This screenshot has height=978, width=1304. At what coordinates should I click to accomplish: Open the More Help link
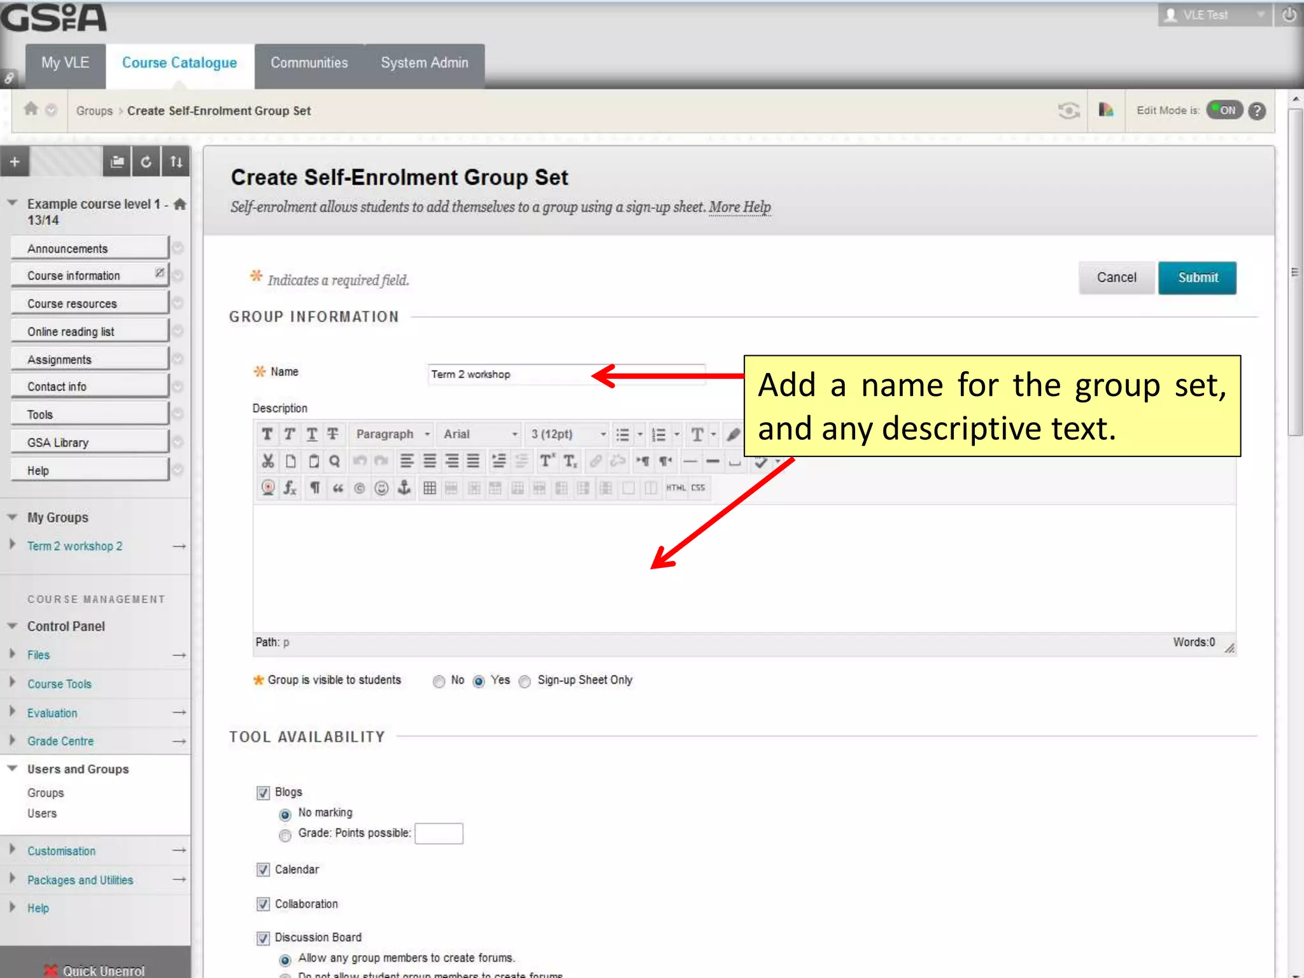740,208
